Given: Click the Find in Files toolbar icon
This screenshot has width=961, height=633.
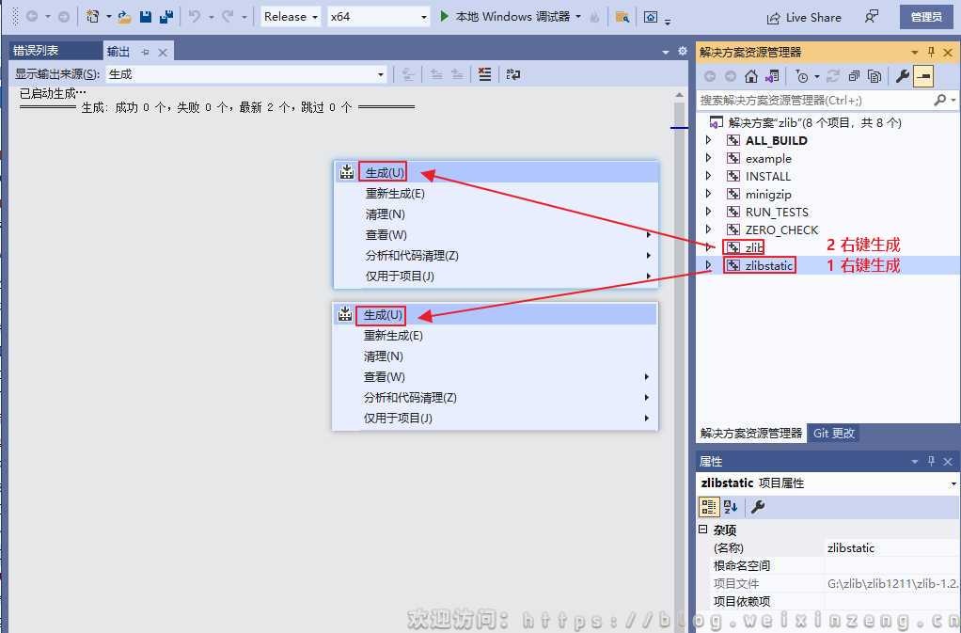Looking at the screenshot, I should [x=622, y=17].
